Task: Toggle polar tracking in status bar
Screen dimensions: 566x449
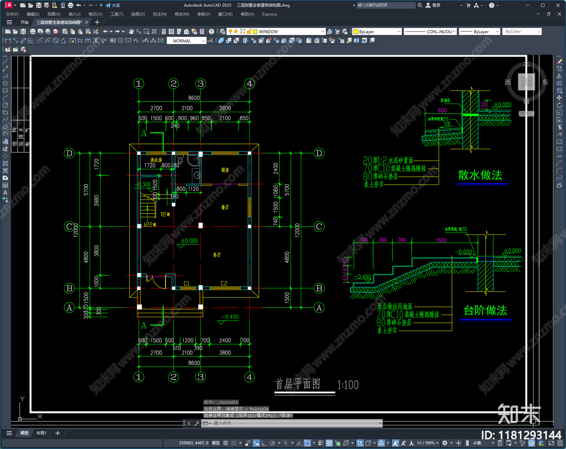Action: (272, 443)
